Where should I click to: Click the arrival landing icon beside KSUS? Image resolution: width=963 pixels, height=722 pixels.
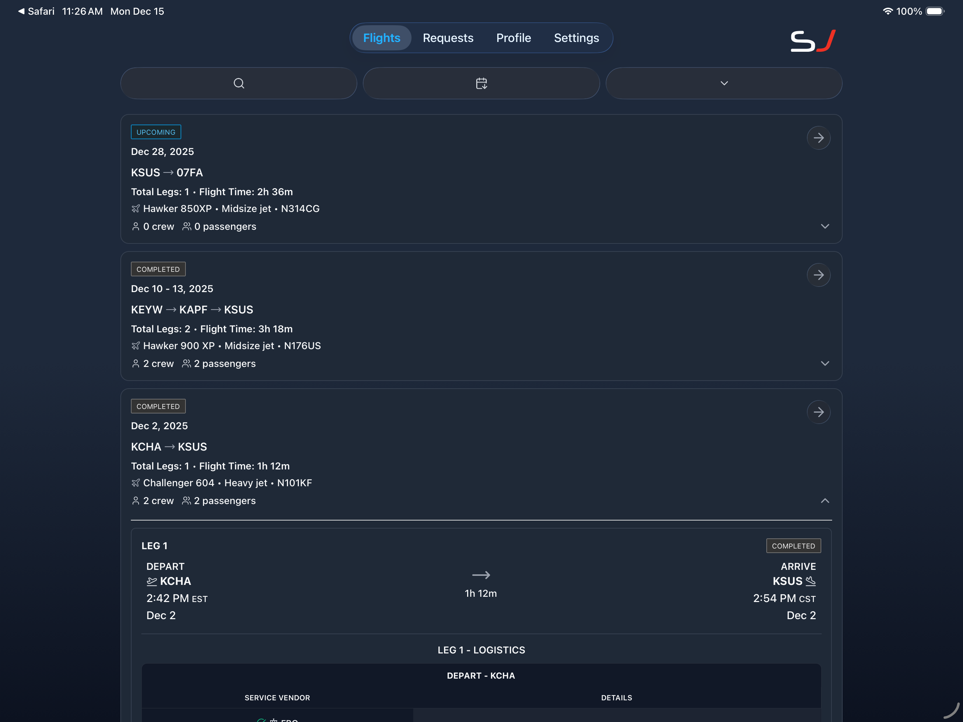tap(810, 581)
